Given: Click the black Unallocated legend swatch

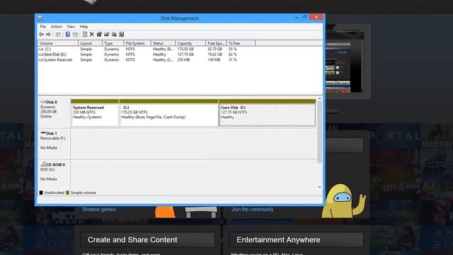Looking at the screenshot, I should pyautogui.click(x=41, y=193).
